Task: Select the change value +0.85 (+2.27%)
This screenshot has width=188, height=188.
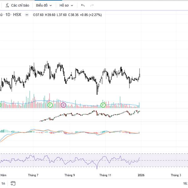Action: [x=91, y=15]
